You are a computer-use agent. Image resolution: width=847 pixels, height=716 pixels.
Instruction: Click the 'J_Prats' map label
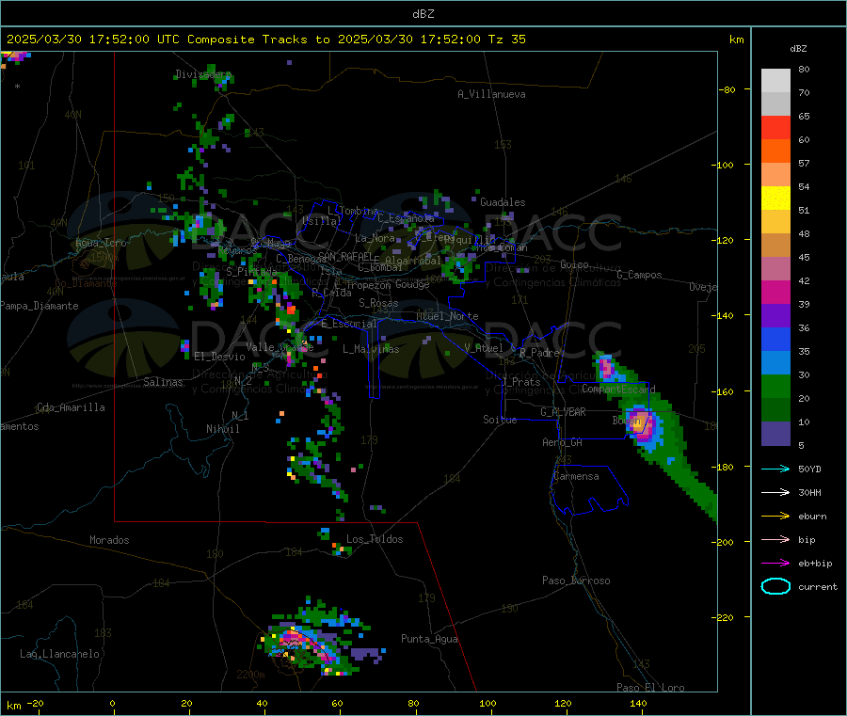point(520,382)
